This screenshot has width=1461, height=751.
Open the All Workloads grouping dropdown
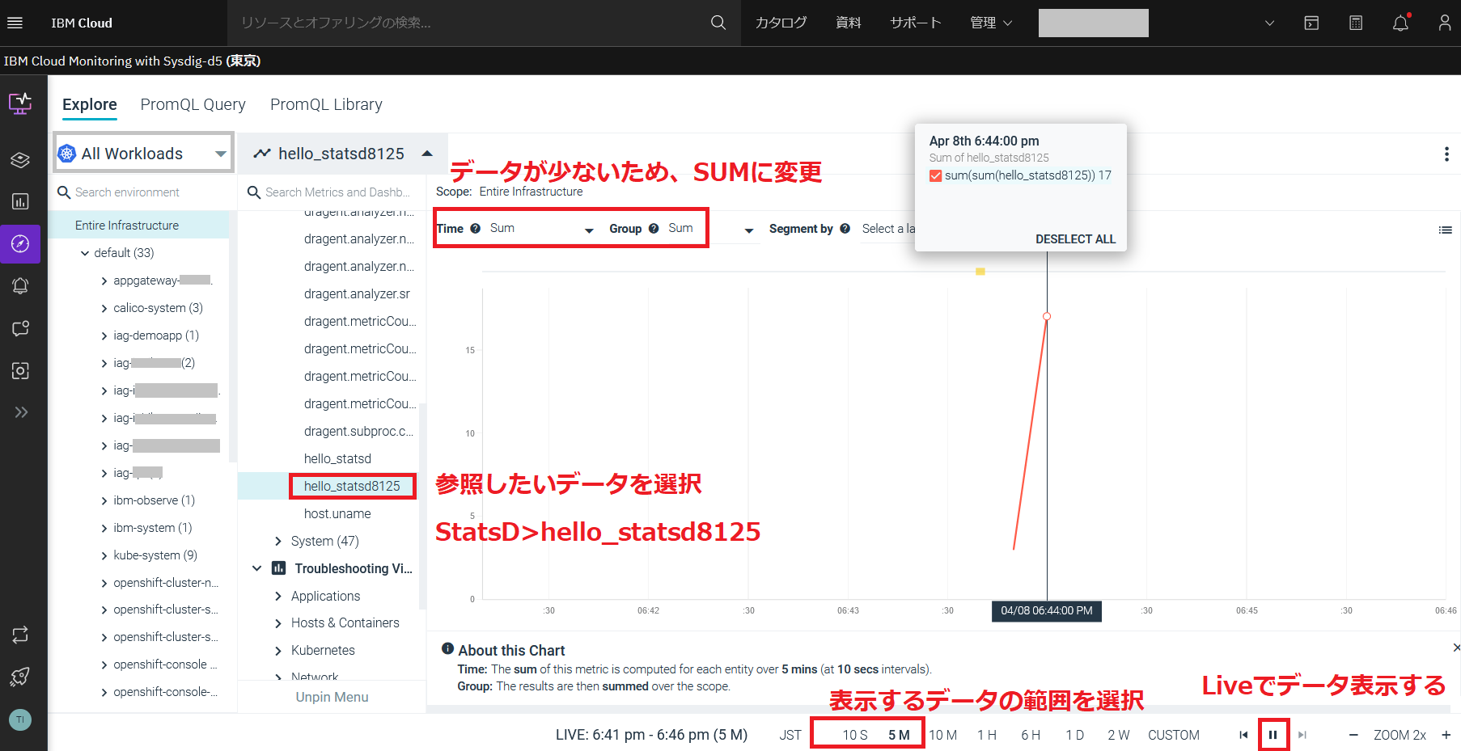point(144,154)
